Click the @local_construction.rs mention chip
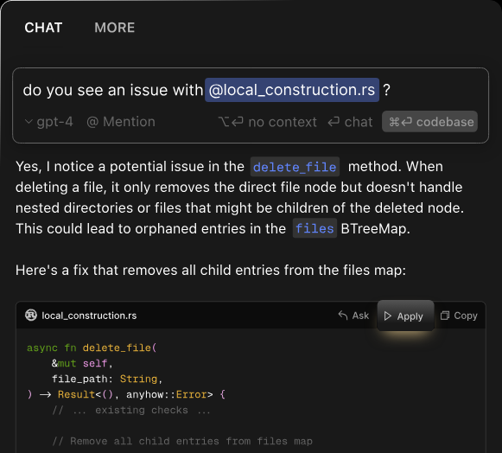 292,90
